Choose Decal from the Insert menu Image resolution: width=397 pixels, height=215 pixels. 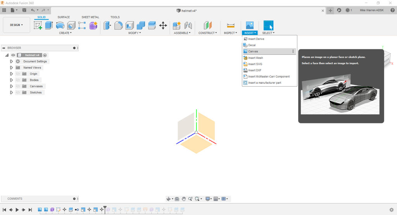[x=269, y=45]
